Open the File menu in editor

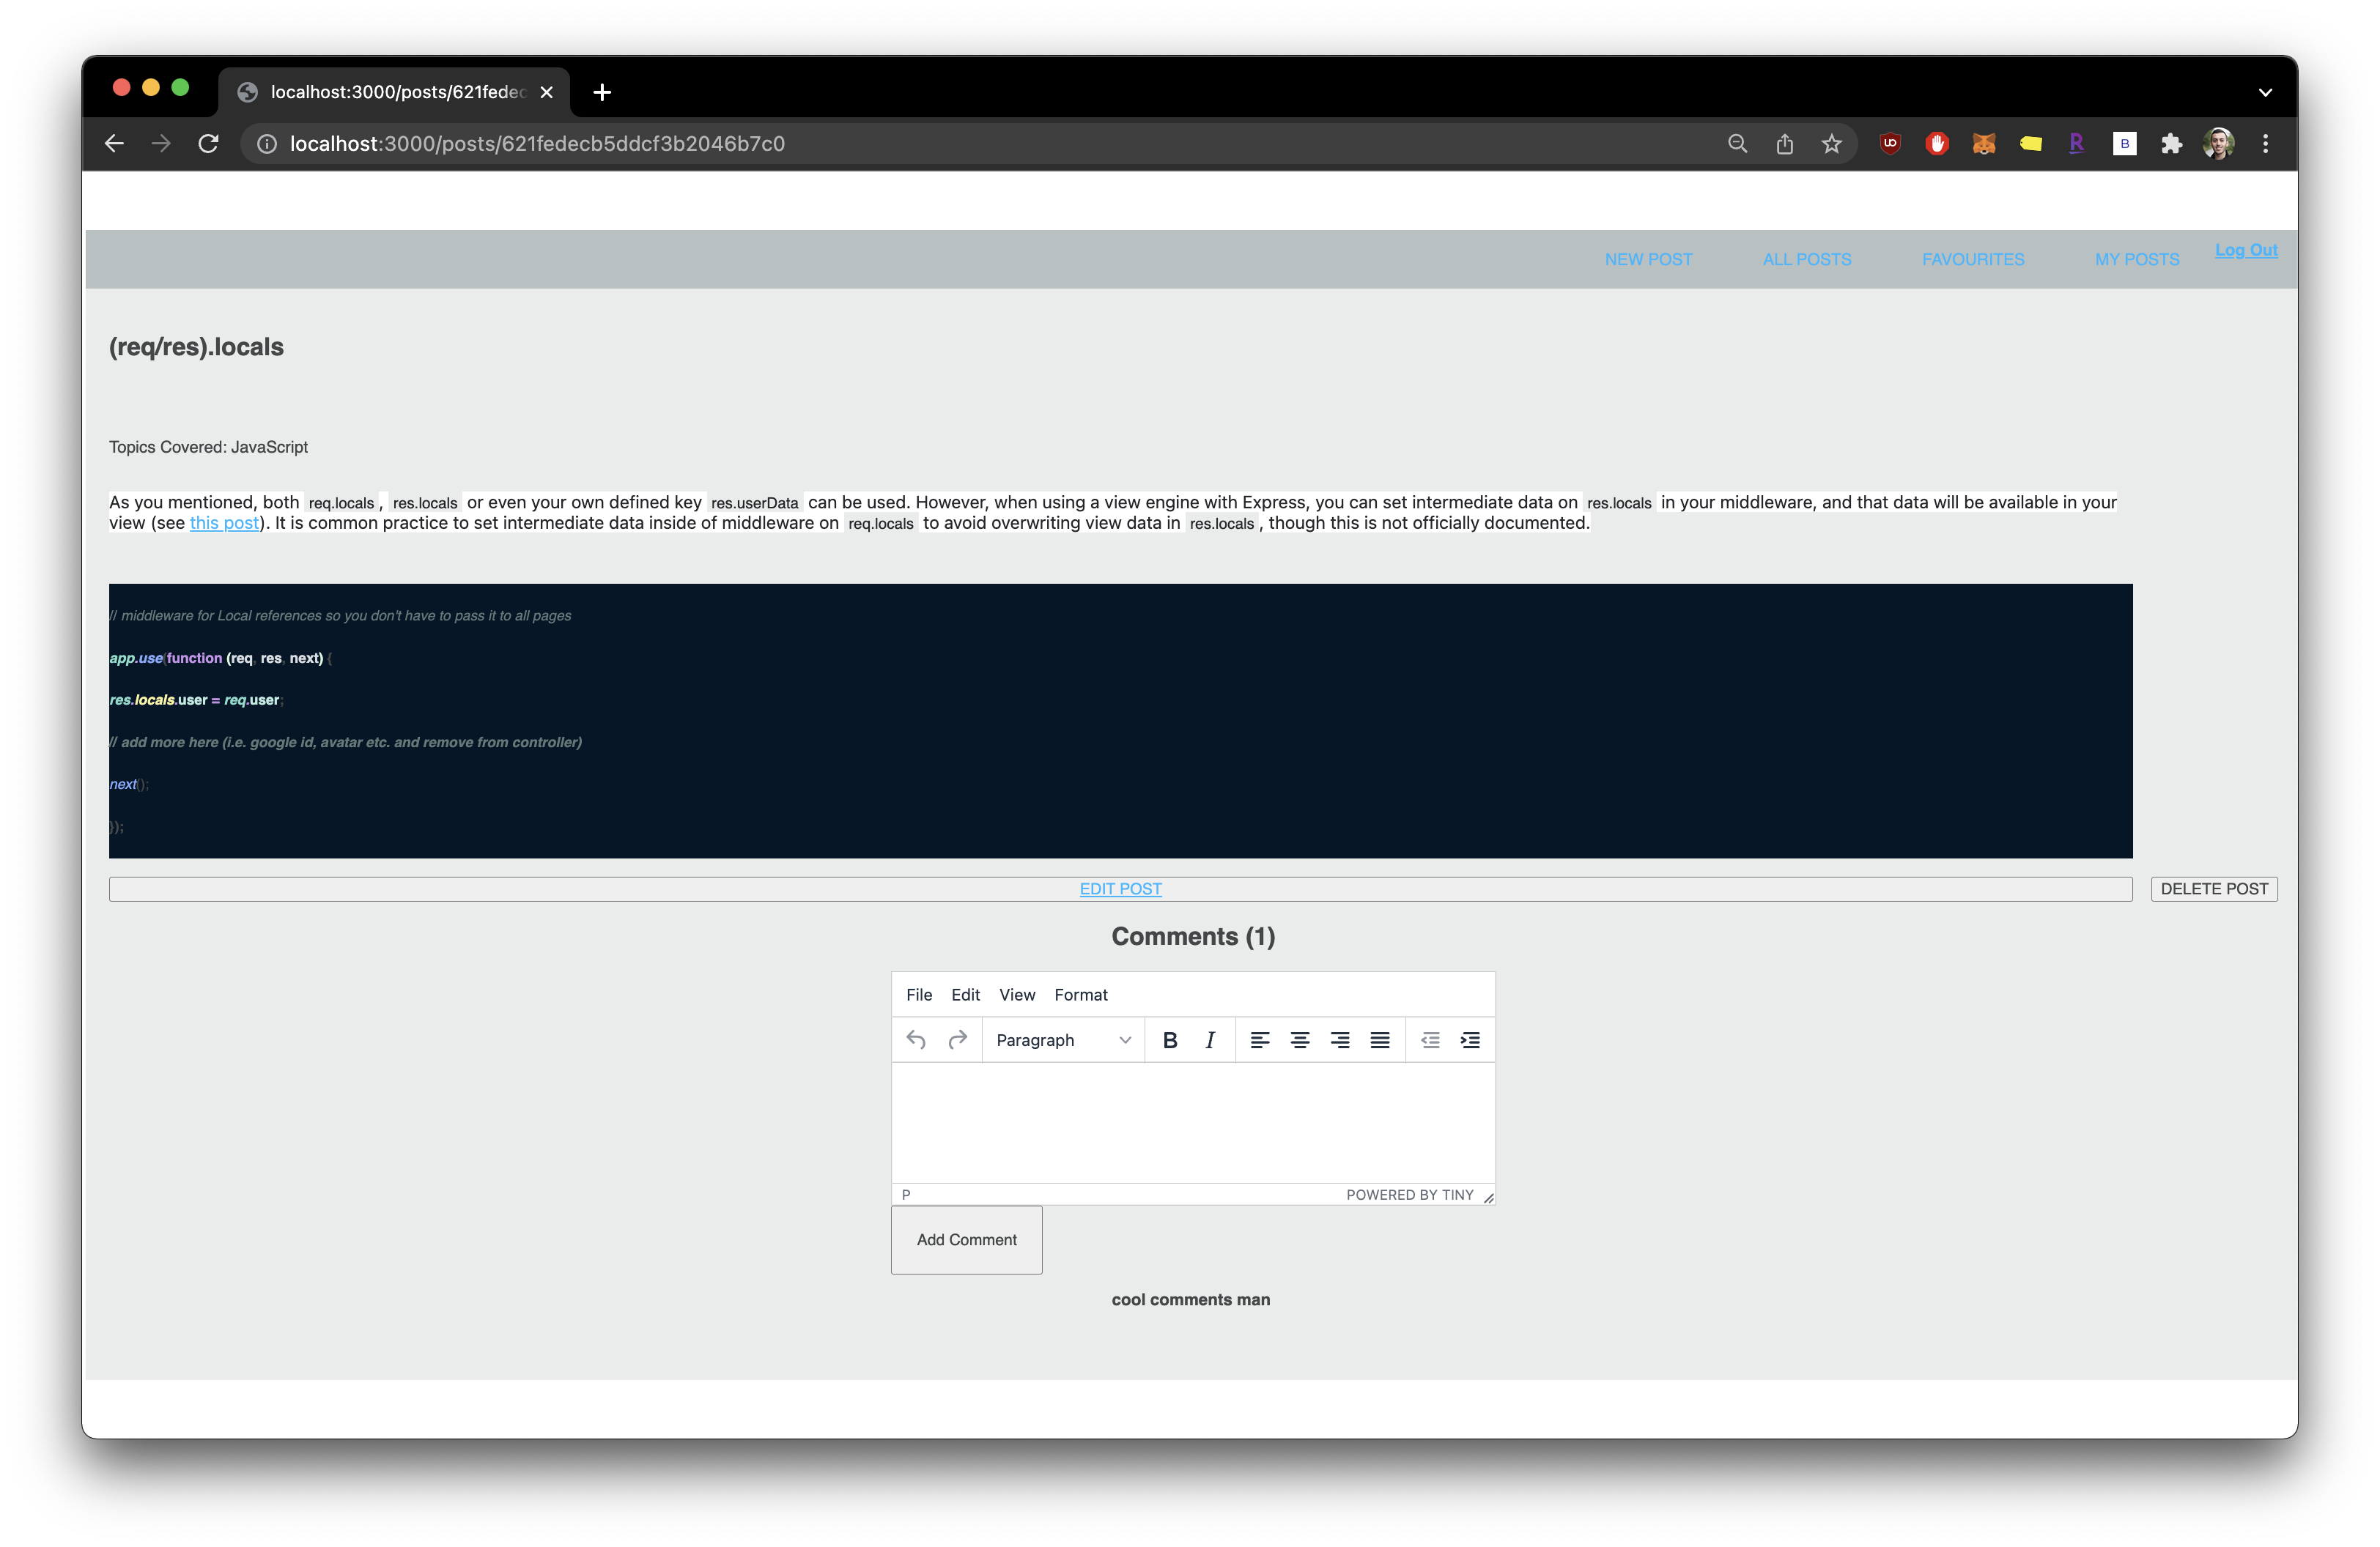(x=918, y=995)
